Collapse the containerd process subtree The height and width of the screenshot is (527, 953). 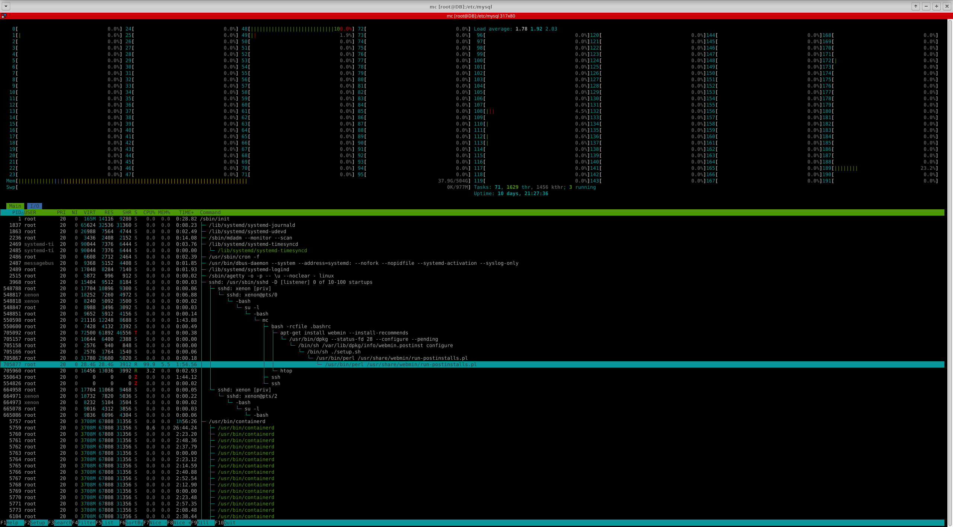click(238, 421)
